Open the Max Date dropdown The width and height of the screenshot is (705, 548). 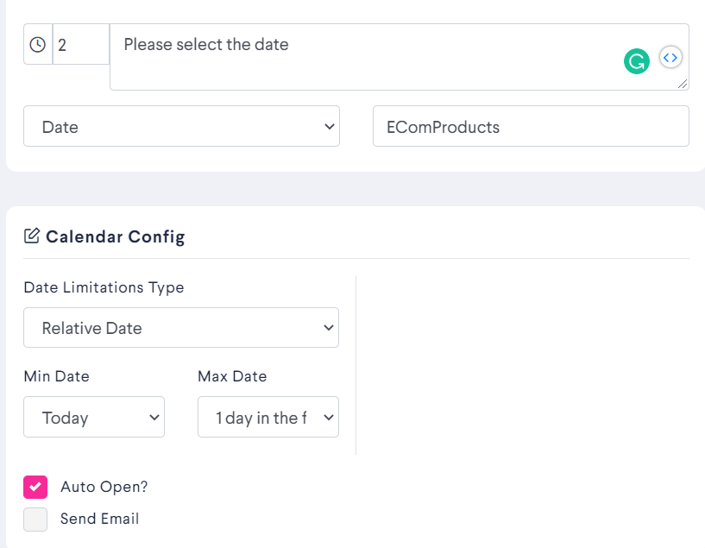coord(268,417)
